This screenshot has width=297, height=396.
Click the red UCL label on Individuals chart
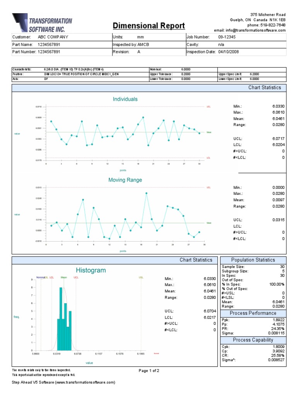tap(208, 106)
